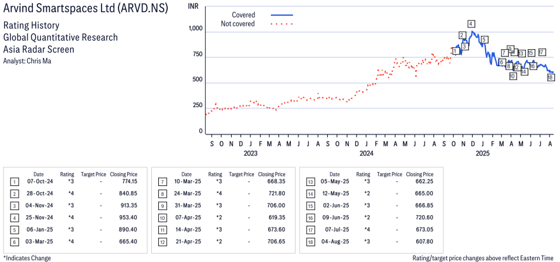This screenshot has height=262, width=560.
Task: Click the '*Indicates Change' footnote
Action: pyautogui.click(x=27, y=258)
